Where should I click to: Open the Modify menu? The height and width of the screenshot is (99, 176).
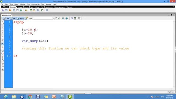click(23, 4)
